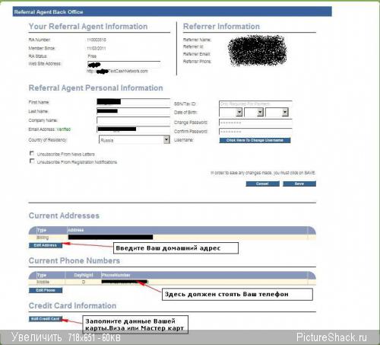This screenshot has width=380, height=345.
Task: Focus the Confirm Password field
Action: [255, 132]
